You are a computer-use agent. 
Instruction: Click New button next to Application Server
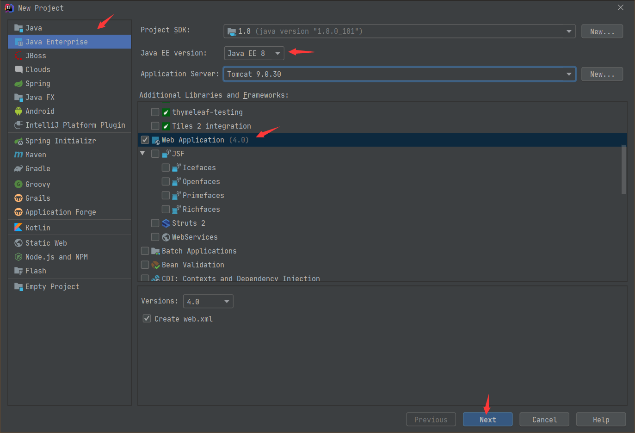(602, 74)
